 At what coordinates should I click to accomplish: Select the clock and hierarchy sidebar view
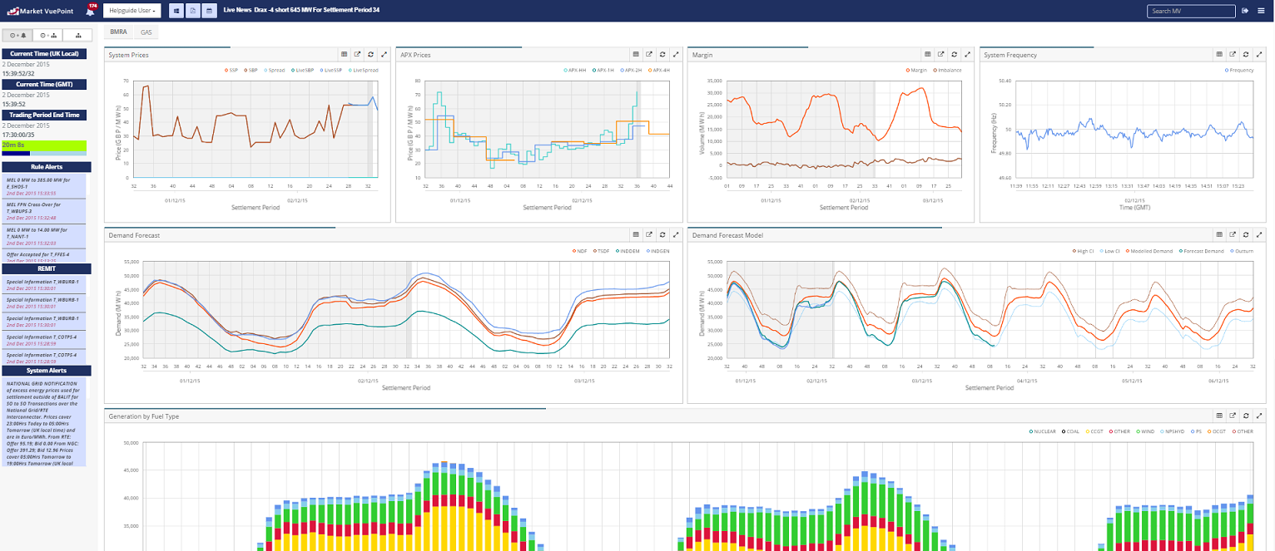tap(49, 36)
